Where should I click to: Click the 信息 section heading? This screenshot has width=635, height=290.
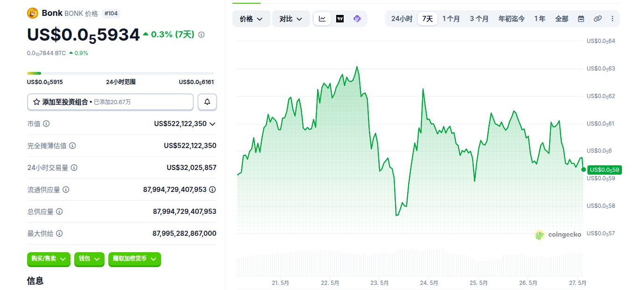click(x=35, y=281)
